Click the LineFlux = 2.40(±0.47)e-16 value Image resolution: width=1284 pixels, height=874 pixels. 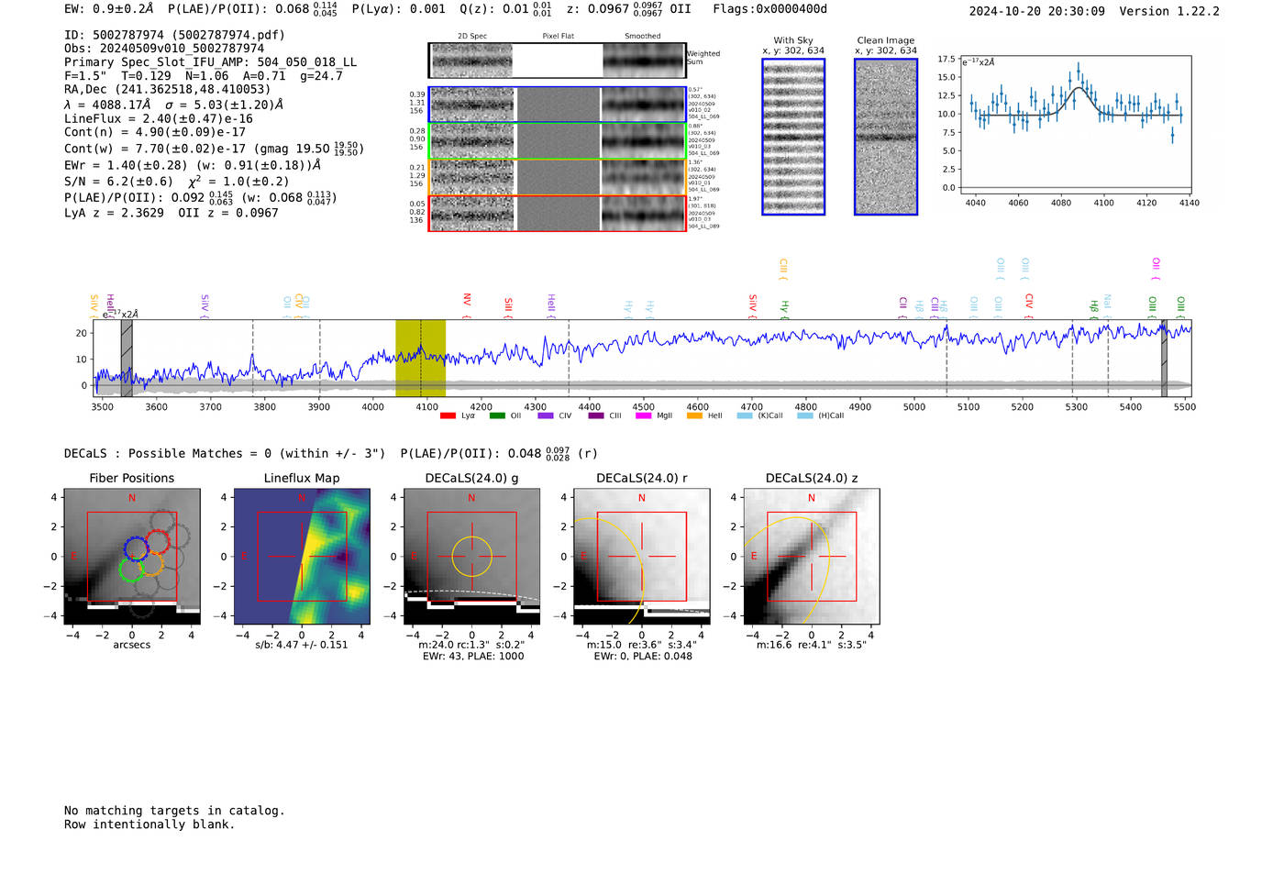click(x=159, y=119)
